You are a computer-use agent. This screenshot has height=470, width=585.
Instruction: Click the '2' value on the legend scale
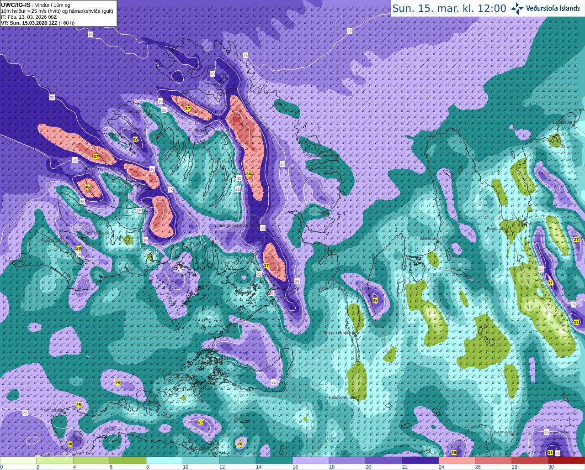[x=37, y=467]
